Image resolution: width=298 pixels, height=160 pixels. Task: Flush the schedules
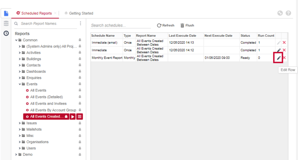187,25
